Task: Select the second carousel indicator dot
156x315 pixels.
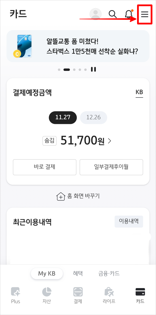Action: coord(67,70)
